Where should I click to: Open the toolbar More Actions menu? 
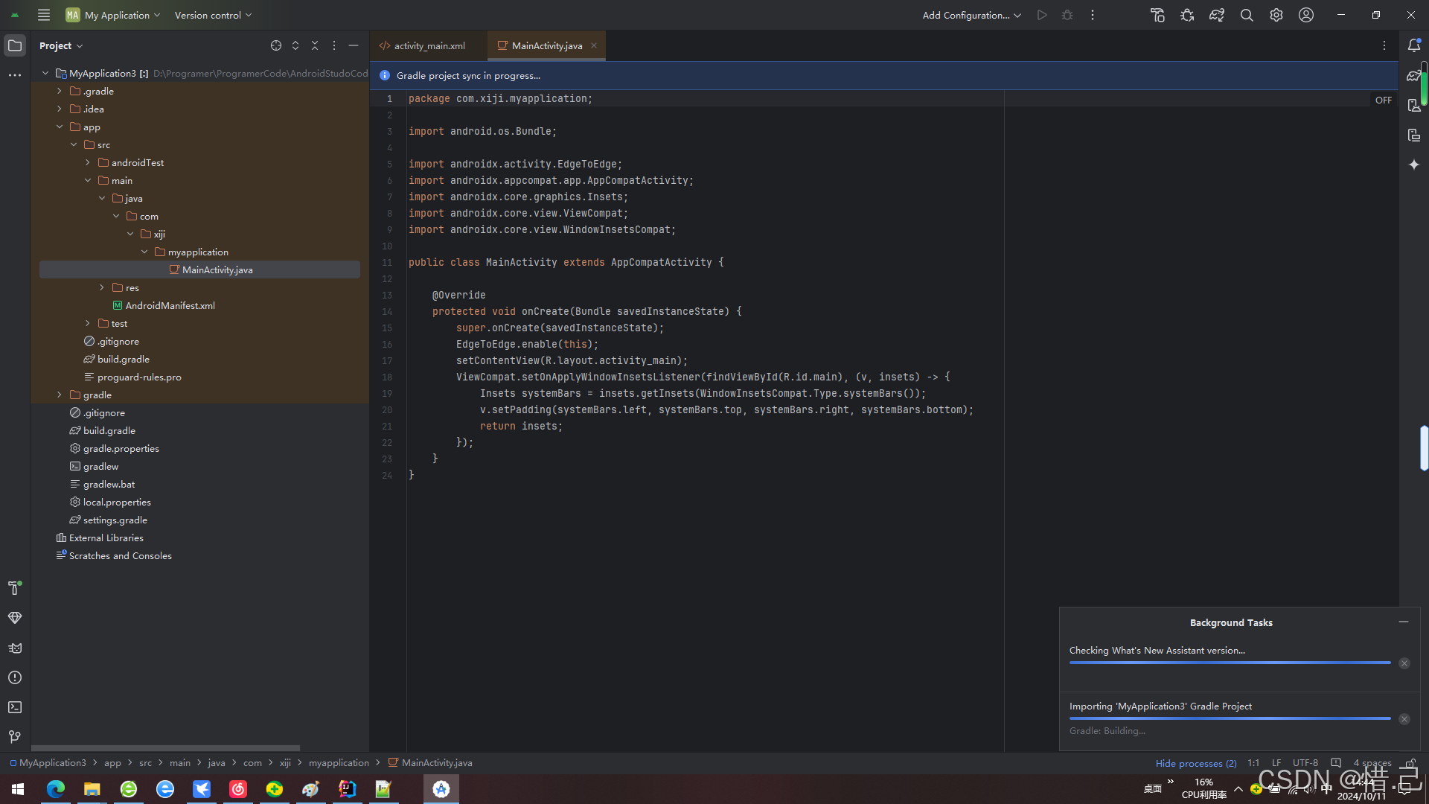coord(1093,15)
